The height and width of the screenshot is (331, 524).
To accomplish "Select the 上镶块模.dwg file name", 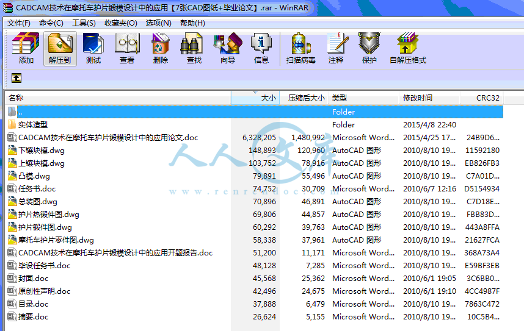I will tap(41, 163).
